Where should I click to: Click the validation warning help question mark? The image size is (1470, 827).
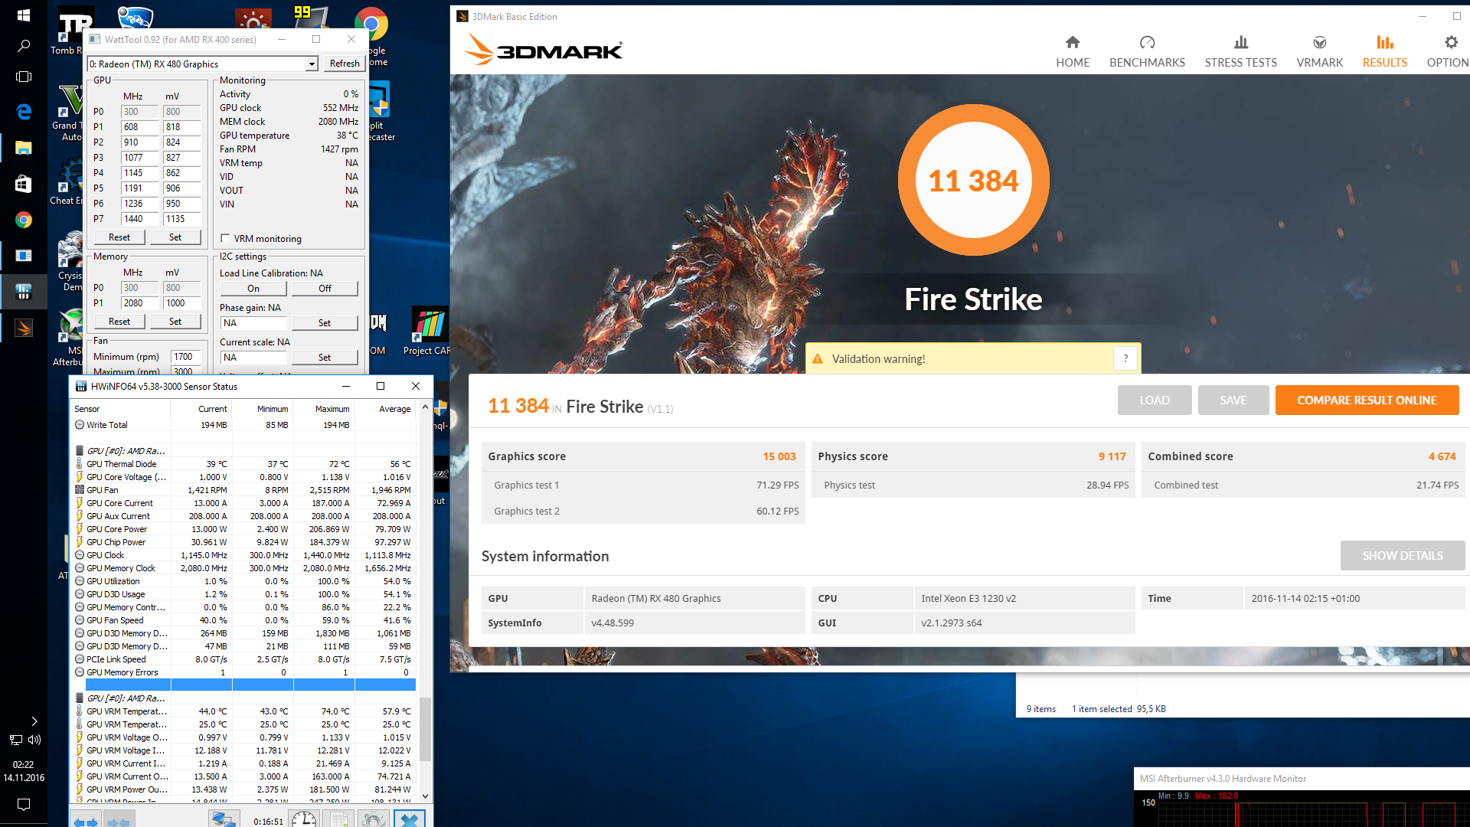[x=1125, y=358]
